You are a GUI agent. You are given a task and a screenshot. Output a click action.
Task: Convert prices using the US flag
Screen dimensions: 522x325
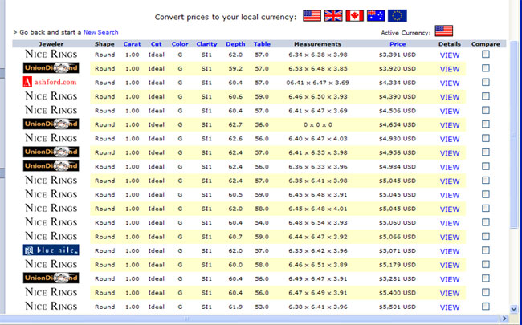coord(312,15)
